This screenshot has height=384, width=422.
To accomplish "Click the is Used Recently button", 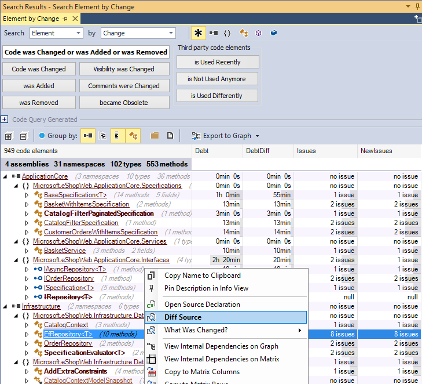I will 218,62.
